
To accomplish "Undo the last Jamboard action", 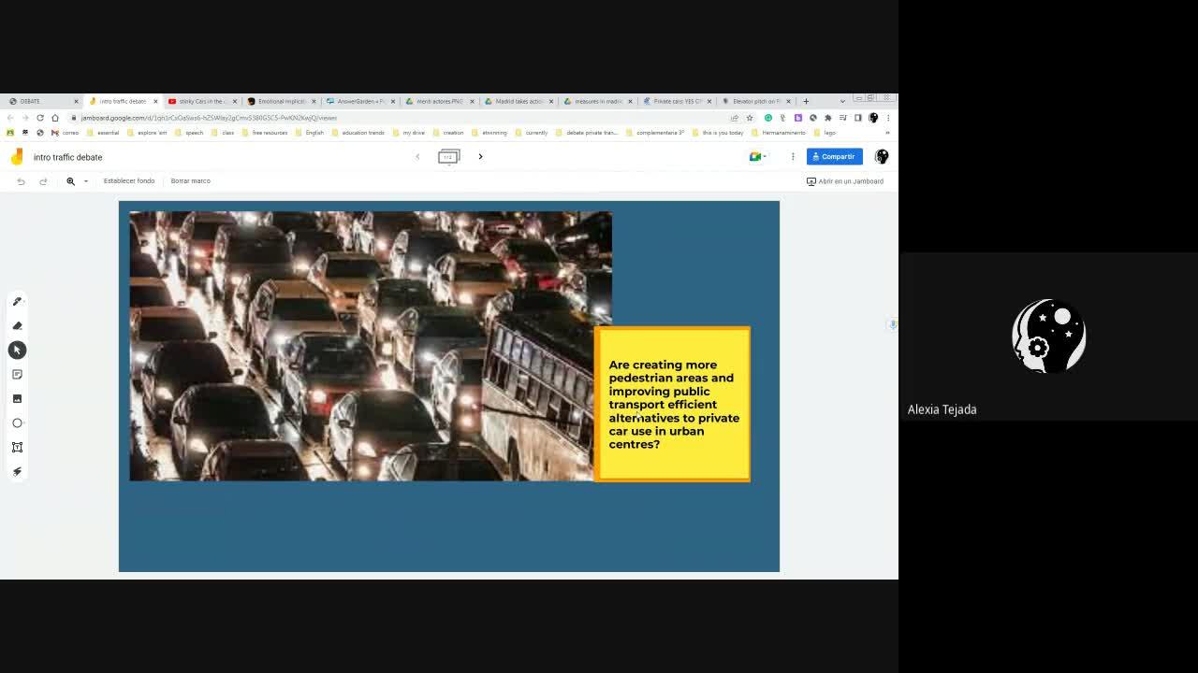I will [21, 181].
